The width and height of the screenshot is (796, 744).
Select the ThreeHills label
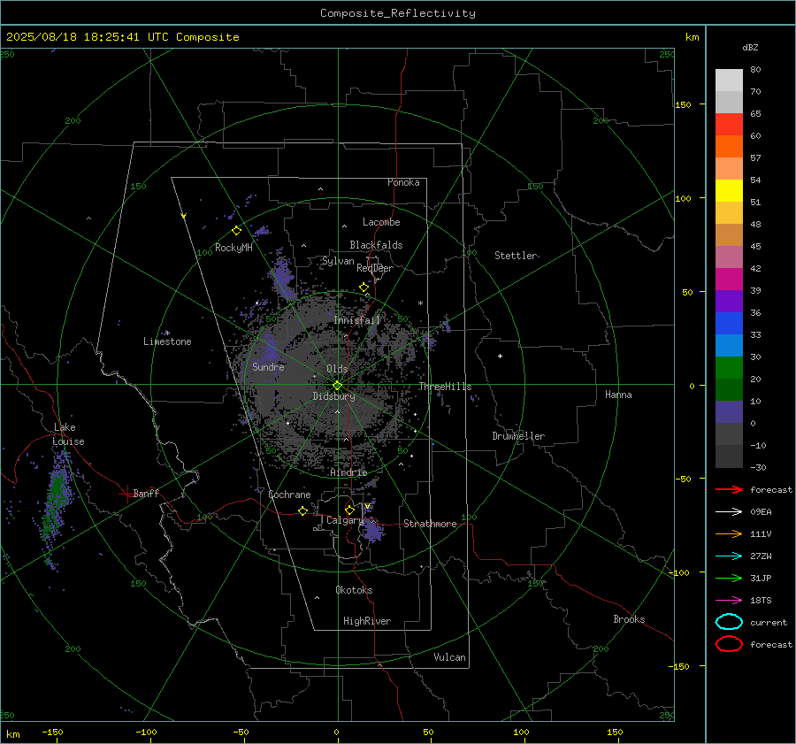[x=445, y=387]
